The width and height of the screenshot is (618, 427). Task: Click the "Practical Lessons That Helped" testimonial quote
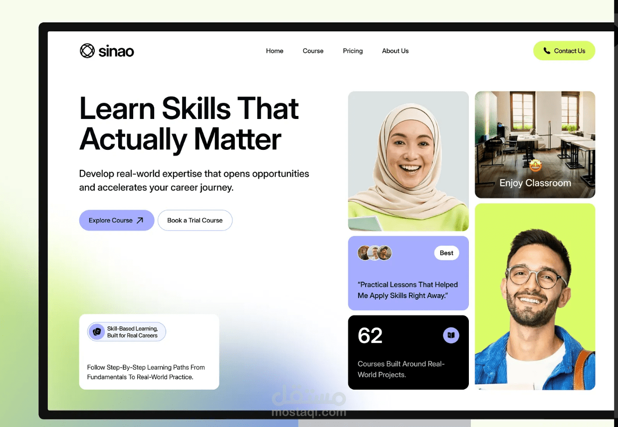pos(408,290)
